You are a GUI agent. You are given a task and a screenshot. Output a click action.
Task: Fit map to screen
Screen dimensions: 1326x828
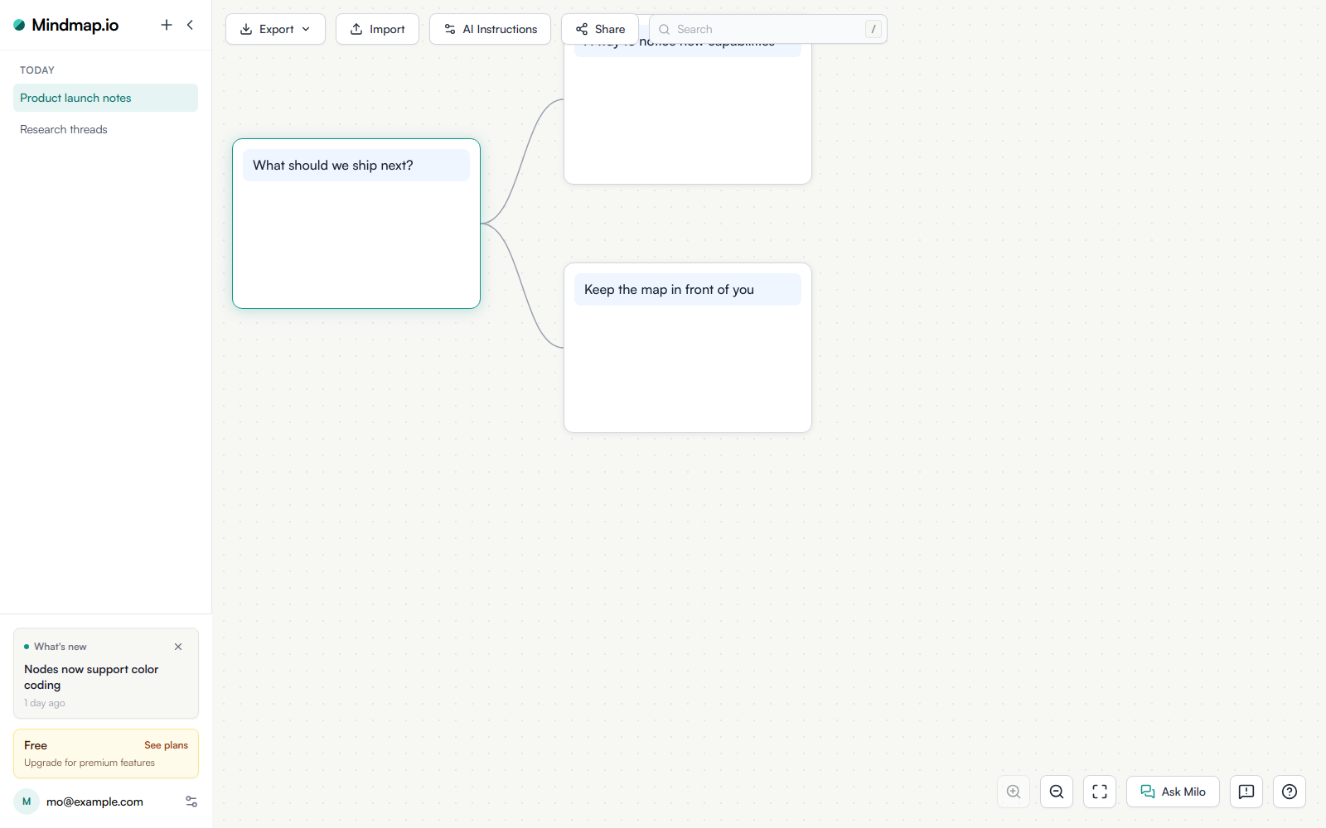pyautogui.click(x=1100, y=792)
